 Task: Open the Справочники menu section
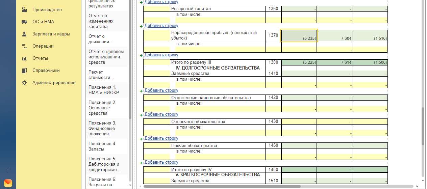[x=46, y=71]
